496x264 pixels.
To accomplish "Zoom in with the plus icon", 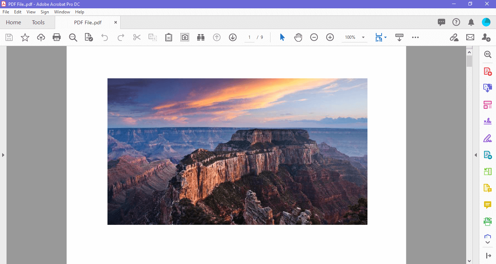I will 330,37.
